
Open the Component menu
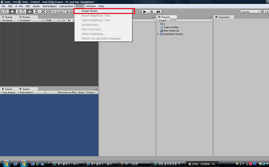click(66, 6)
